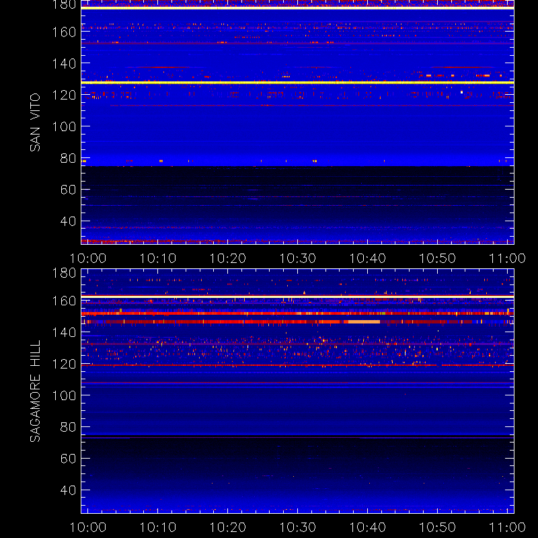
Task: Click 10:40 time label under San Vito plot
Action: [x=367, y=258]
